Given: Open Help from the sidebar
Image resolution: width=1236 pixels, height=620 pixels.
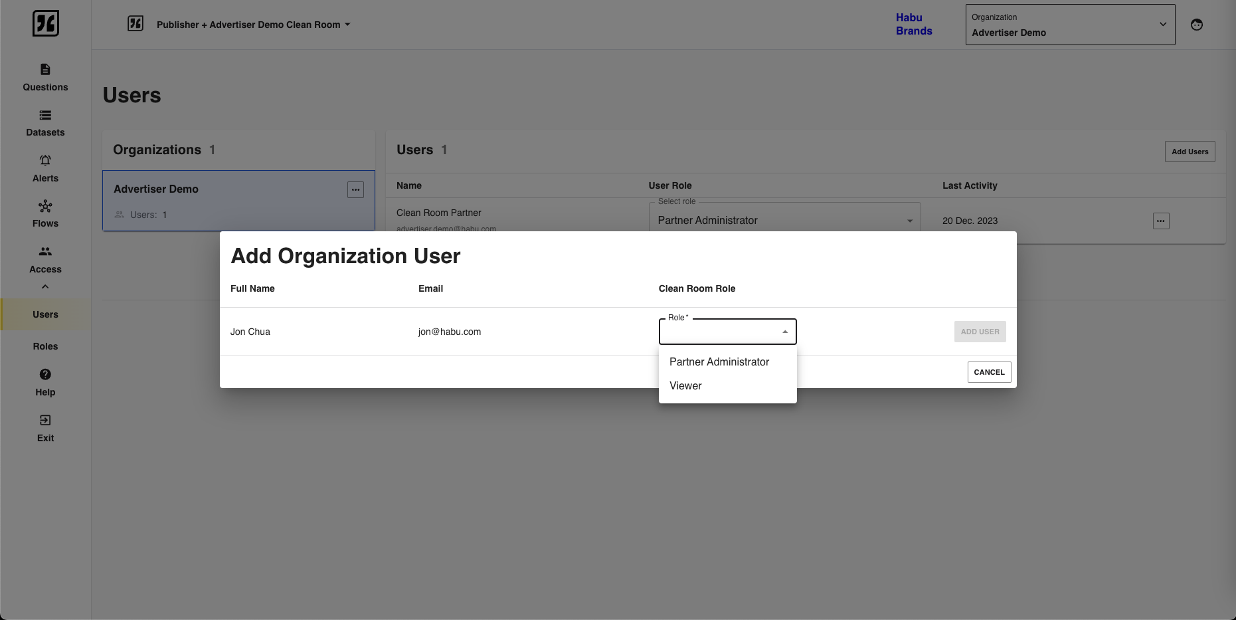Looking at the screenshot, I should tap(45, 383).
